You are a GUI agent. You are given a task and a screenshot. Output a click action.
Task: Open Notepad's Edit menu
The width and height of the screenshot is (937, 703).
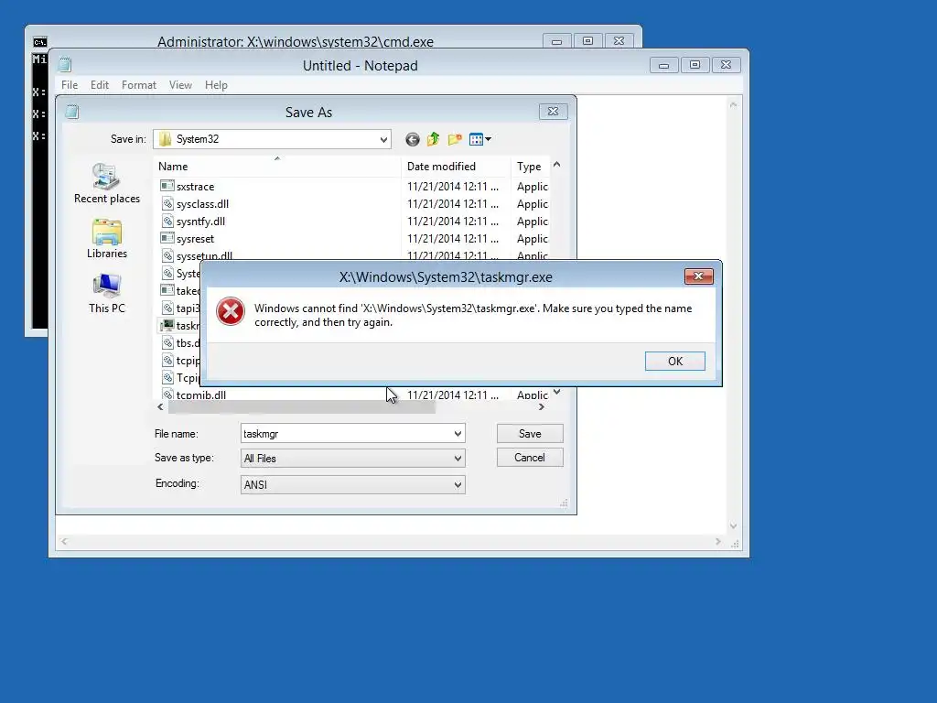[99, 85]
